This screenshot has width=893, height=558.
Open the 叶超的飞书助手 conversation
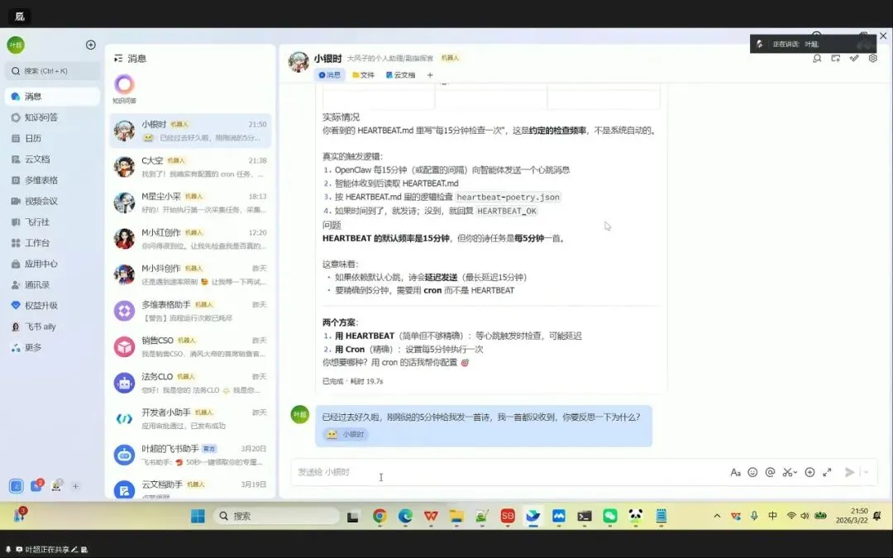[x=190, y=455]
